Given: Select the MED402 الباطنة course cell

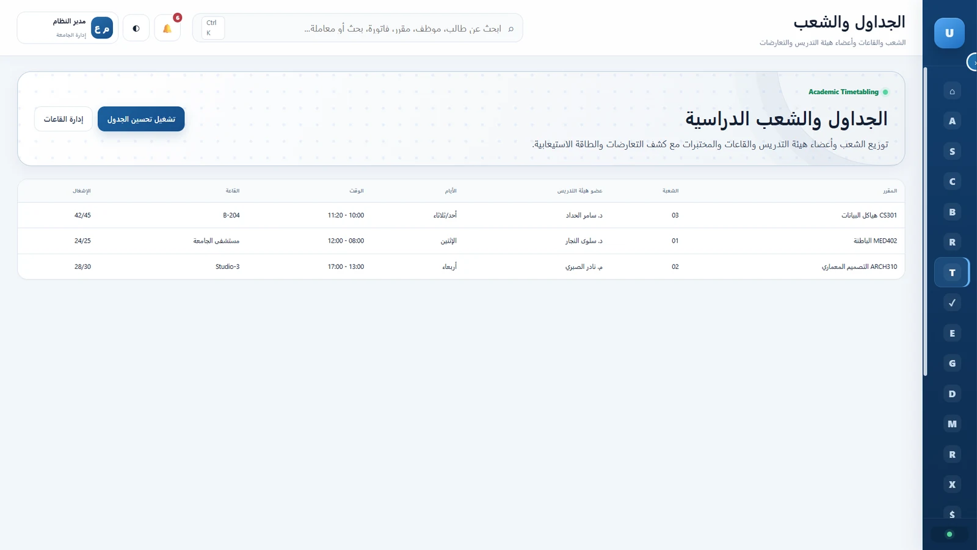Looking at the screenshot, I should (x=875, y=241).
